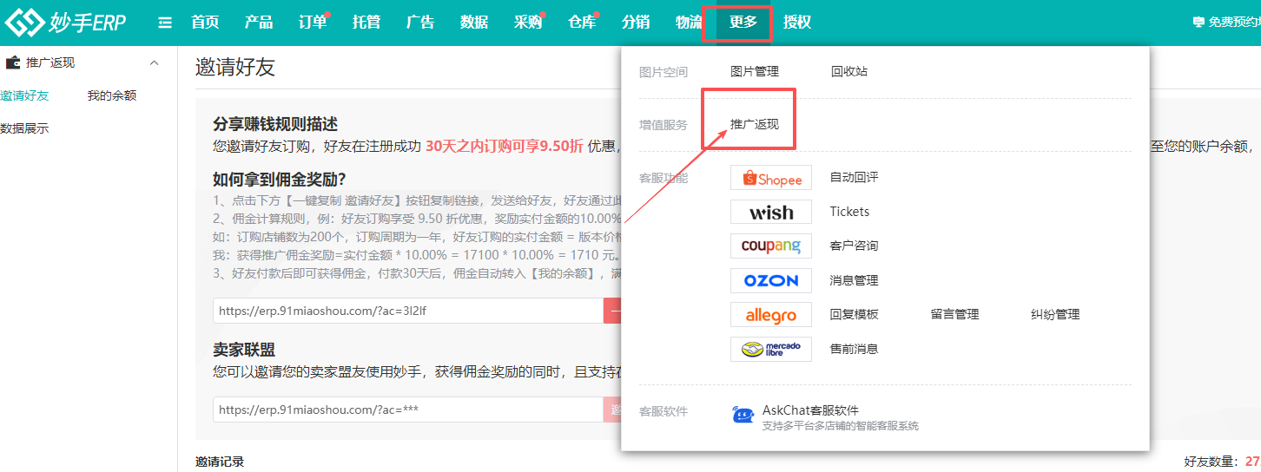1261x472 pixels.
Task: Open the 采购 menu
Action: [528, 23]
